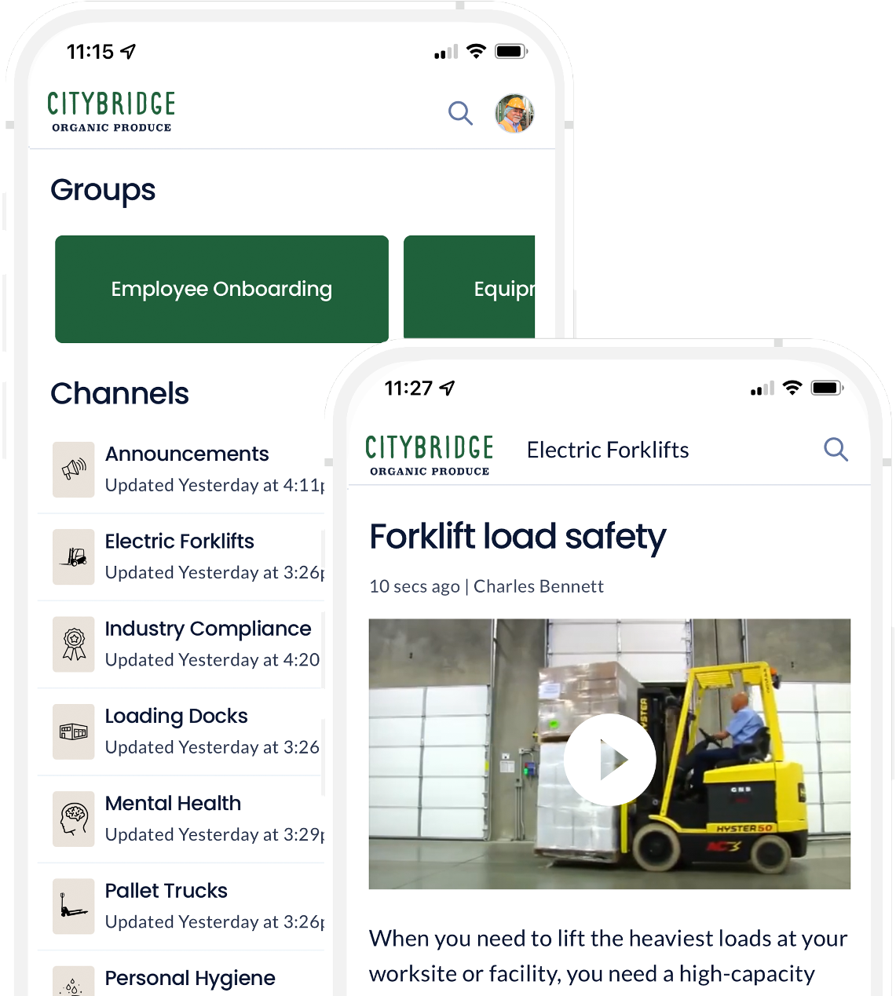The image size is (896, 996).
Task: Open the Loading Docks channel name
Action: [176, 716]
